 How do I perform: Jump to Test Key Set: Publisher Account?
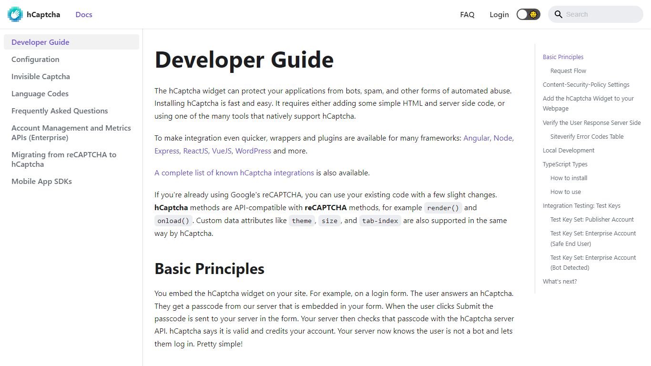[x=592, y=219]
